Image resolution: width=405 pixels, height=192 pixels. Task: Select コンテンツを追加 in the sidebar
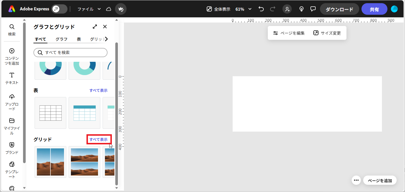12,56
